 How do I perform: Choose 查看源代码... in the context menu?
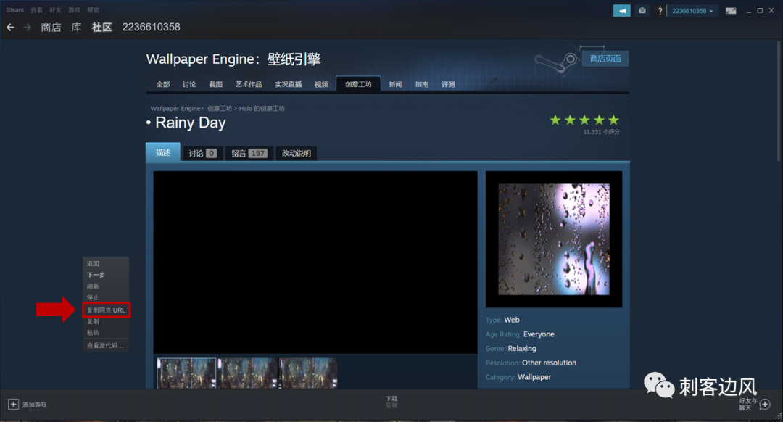106,346
